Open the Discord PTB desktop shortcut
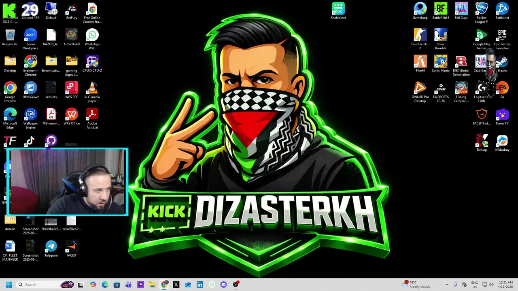The width and height of the screenshot is (518, 291). (x=30, y=11)
